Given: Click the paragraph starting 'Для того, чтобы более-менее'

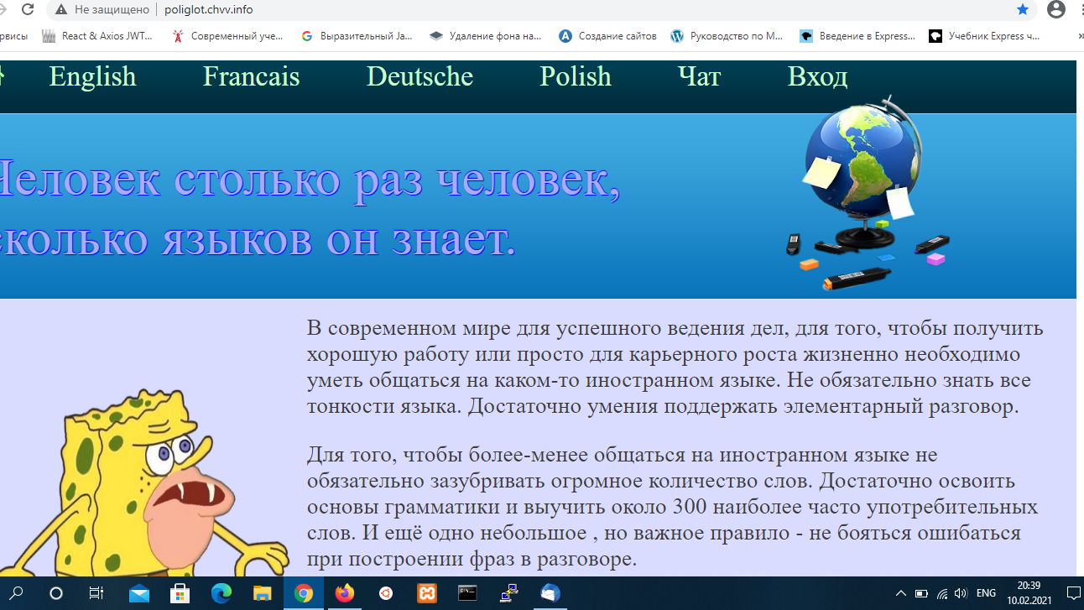Looking at the screenshot, I should pos(672,507).
